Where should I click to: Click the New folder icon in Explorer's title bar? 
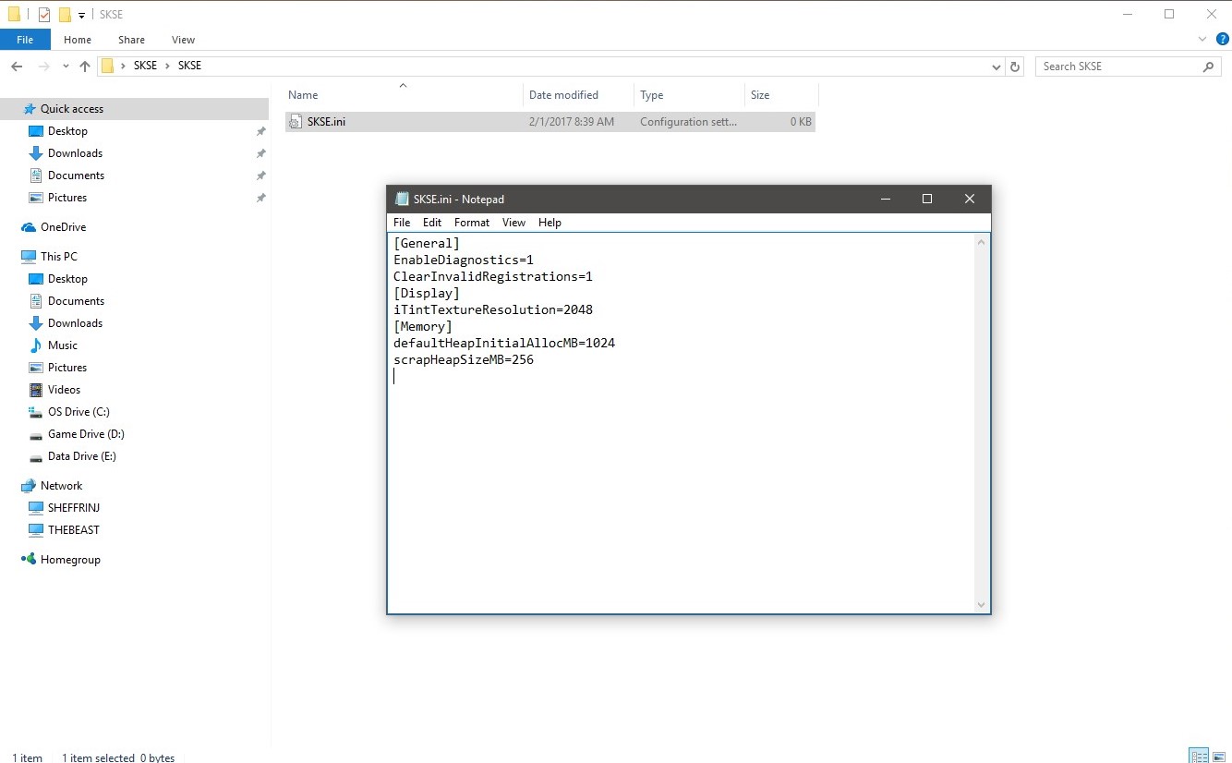[x=65, y=14]
